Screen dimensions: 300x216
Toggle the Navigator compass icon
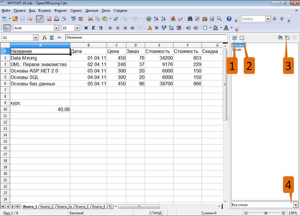point(197,19)
